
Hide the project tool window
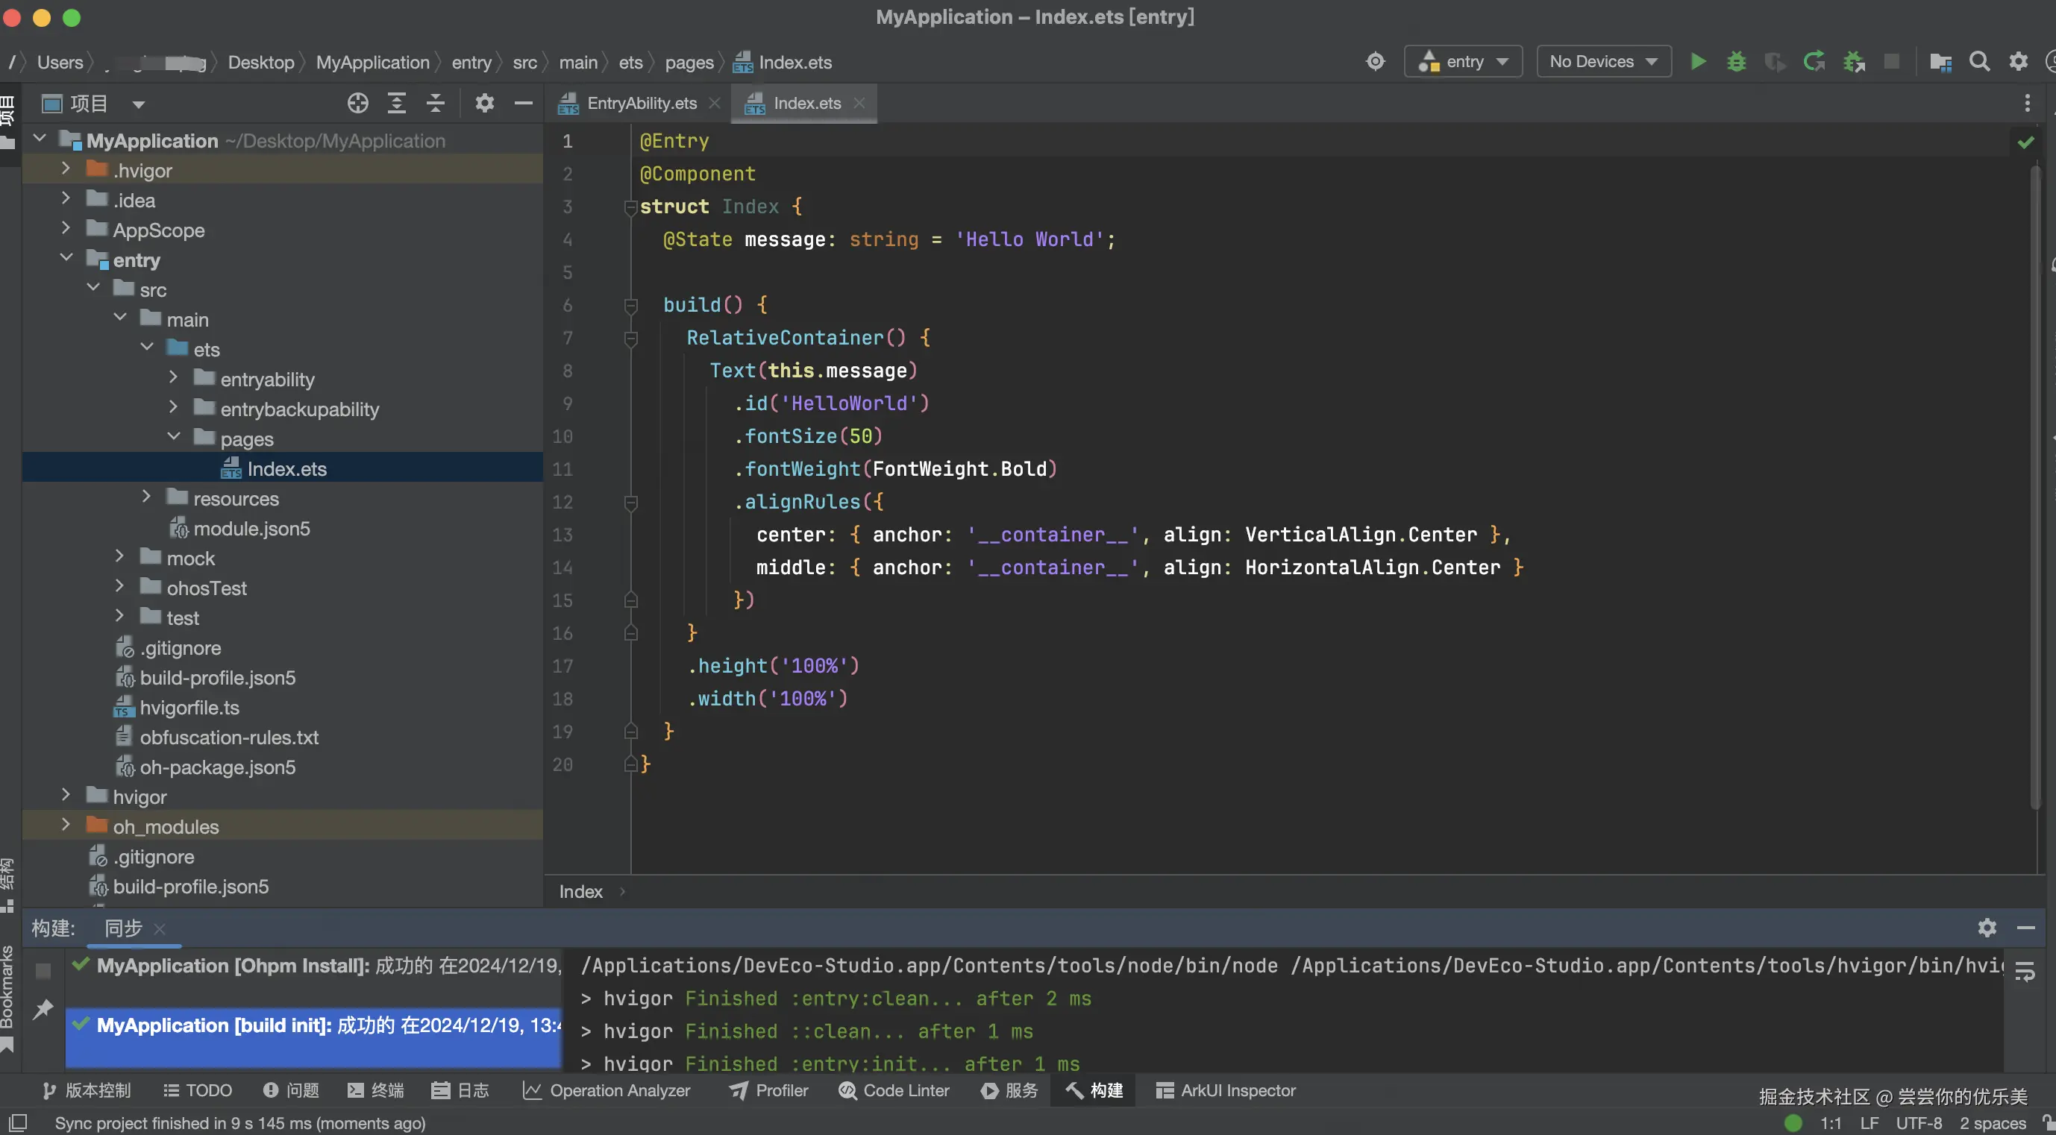click(523, 103)
